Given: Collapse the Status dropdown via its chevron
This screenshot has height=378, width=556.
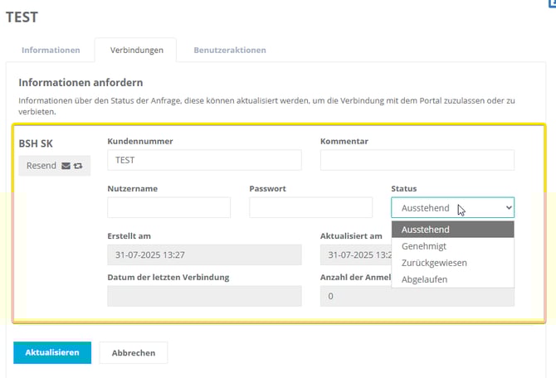Looking at the screenshot, I should coord(509,208).
